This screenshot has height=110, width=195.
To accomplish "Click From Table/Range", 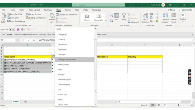I will tap(16, 21).
